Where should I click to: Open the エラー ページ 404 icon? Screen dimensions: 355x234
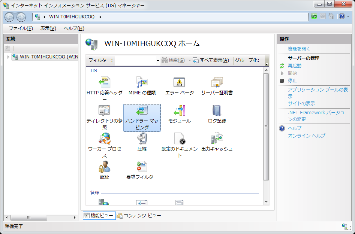(x=179, y=82)
